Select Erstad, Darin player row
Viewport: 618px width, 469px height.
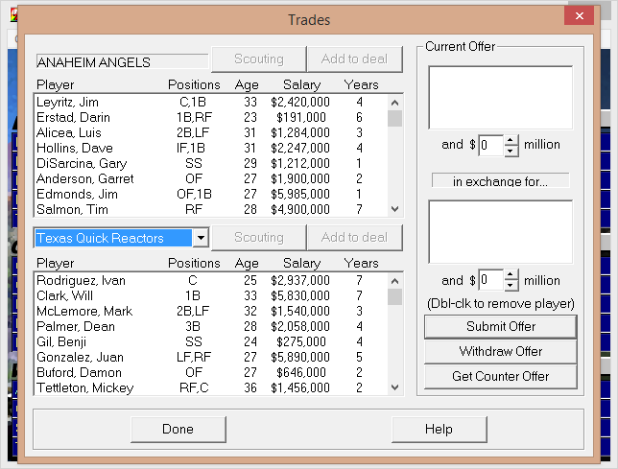click(x=211, y=117)
